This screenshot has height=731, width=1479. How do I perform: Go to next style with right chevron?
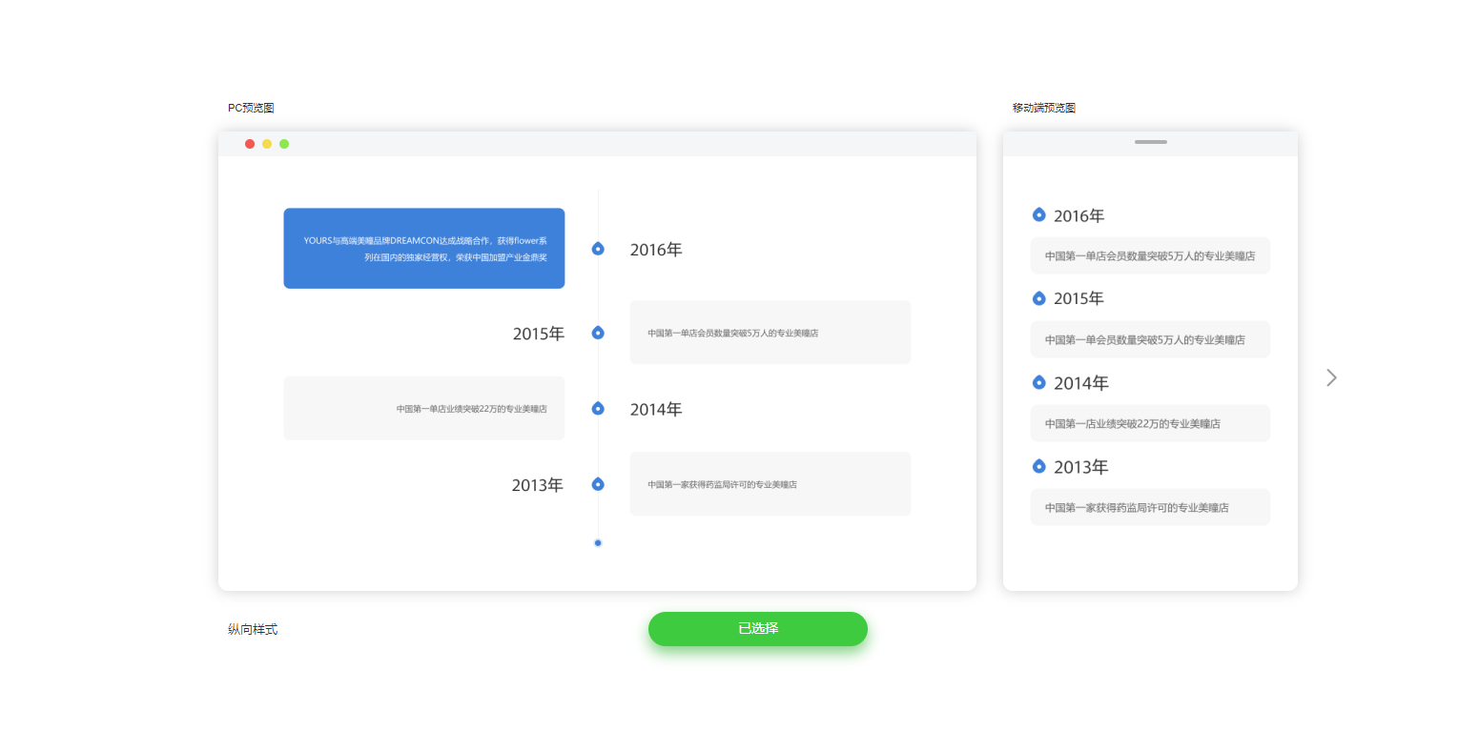(x=1331, y=377)
